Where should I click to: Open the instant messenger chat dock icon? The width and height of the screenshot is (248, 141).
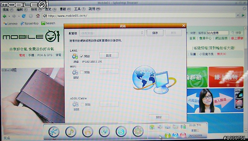104,132
